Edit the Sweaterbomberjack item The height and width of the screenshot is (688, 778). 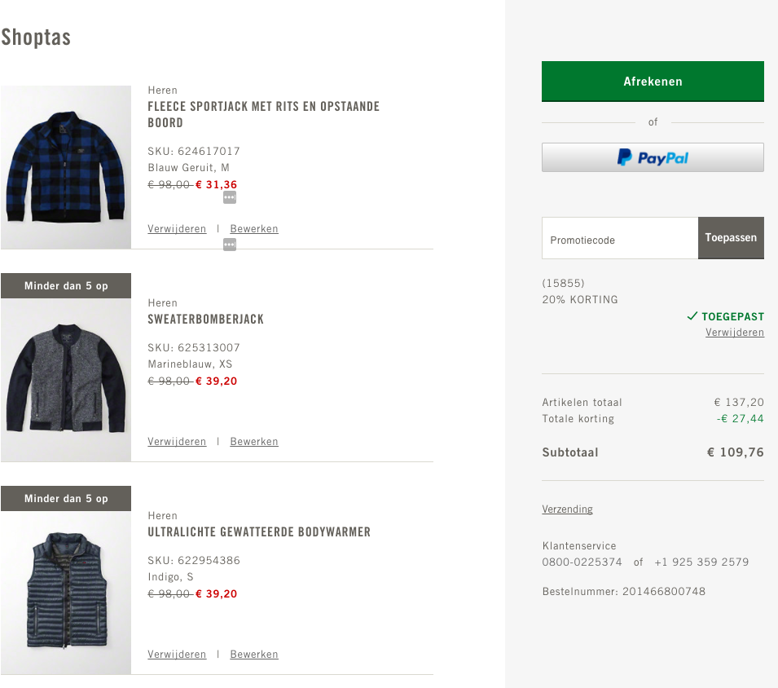pyautogui.click(x=254, y=442)
